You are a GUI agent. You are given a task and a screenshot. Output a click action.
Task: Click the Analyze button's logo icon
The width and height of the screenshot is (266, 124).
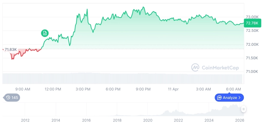point(219,98)
